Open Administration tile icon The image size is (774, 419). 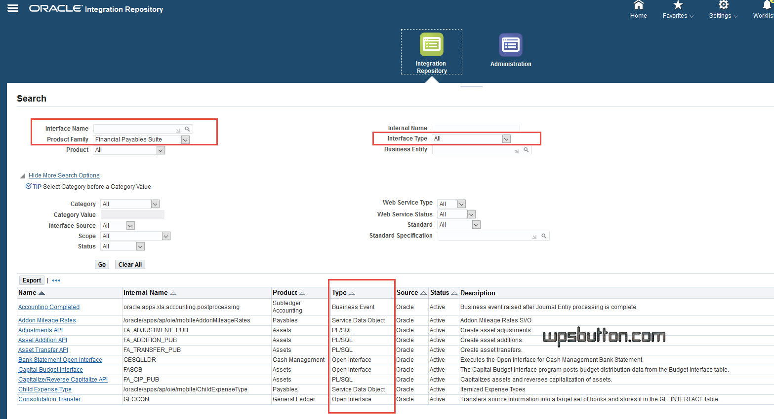pos(510,45)
